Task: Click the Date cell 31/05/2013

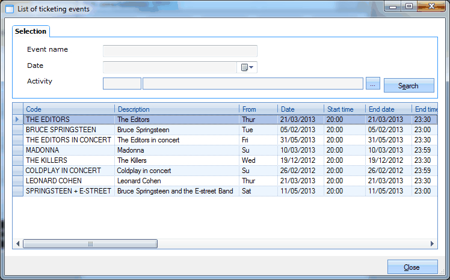Action: [301, 140]
